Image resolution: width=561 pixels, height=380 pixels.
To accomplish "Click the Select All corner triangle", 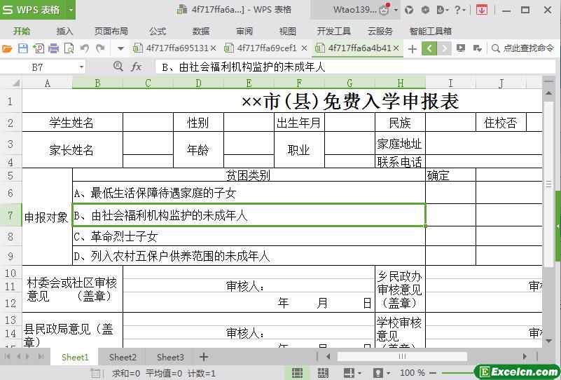I will pos(15,83).
